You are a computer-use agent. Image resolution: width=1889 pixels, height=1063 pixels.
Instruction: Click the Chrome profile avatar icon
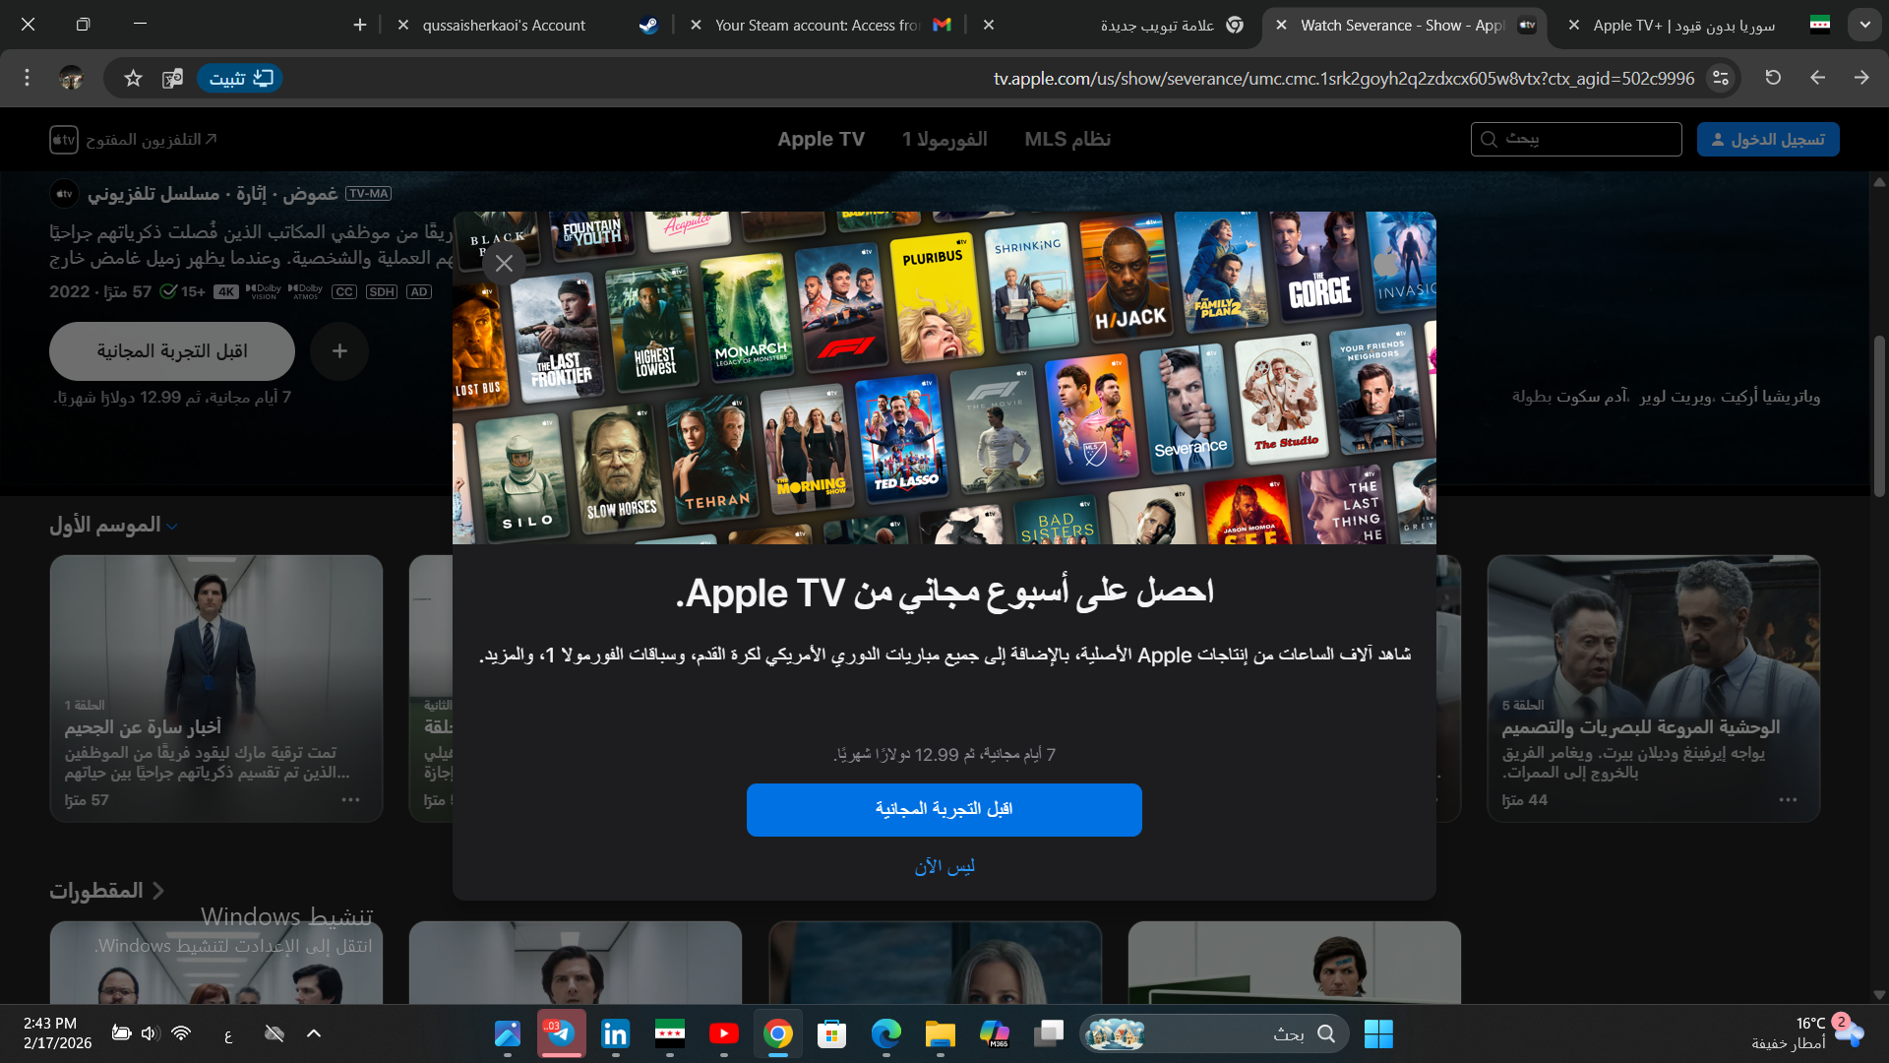[71, 78]
